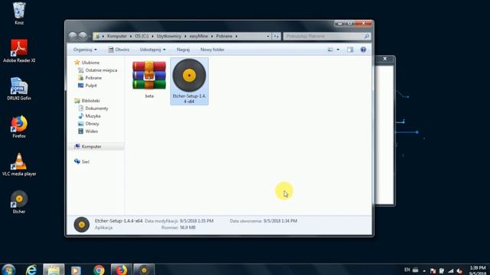The width and height of the screenshot is (490, 275).
Task: Change view with the view icon
Action: coord(330,50)
